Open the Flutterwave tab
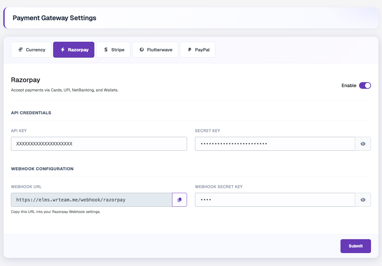This screenshot has height=266, width=382. pos(155,50)
